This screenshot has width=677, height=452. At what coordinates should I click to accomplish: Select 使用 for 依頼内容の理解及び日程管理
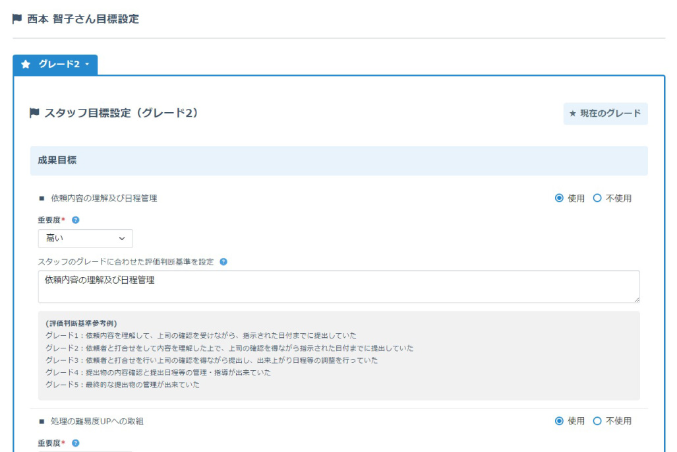[559, 198]
